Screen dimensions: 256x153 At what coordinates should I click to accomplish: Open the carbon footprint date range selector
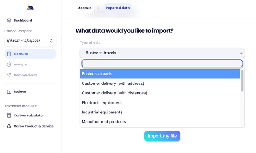coord(30,41)
